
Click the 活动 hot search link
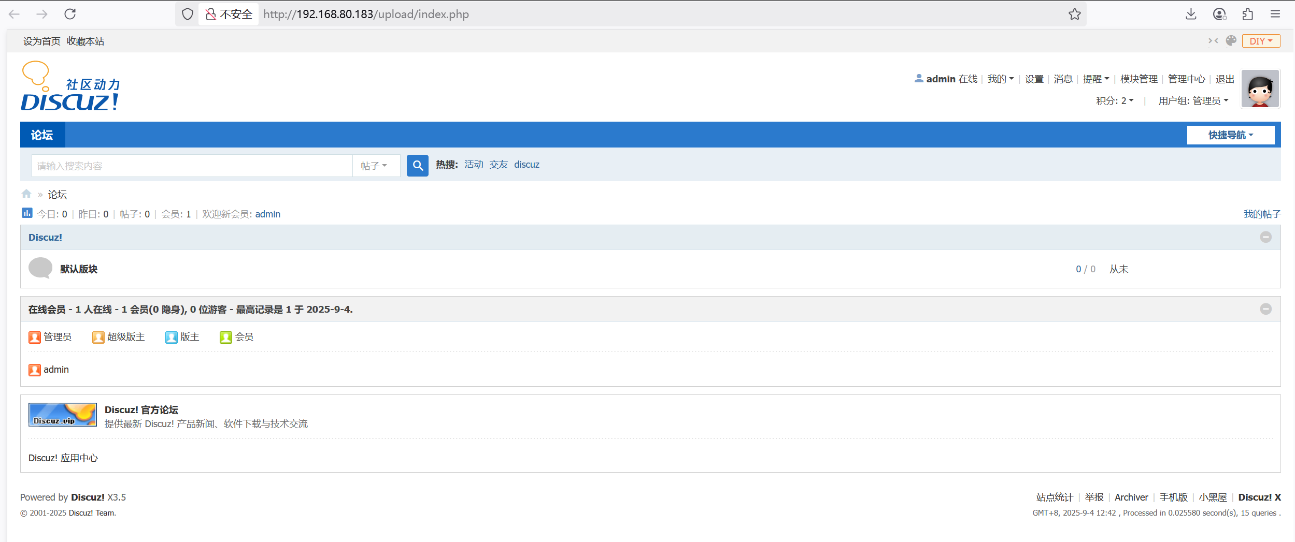[x=474, y=164]
